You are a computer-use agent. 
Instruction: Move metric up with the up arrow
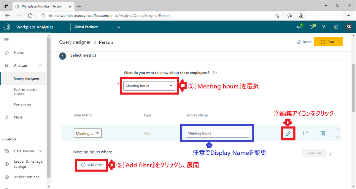coord(337,130)
